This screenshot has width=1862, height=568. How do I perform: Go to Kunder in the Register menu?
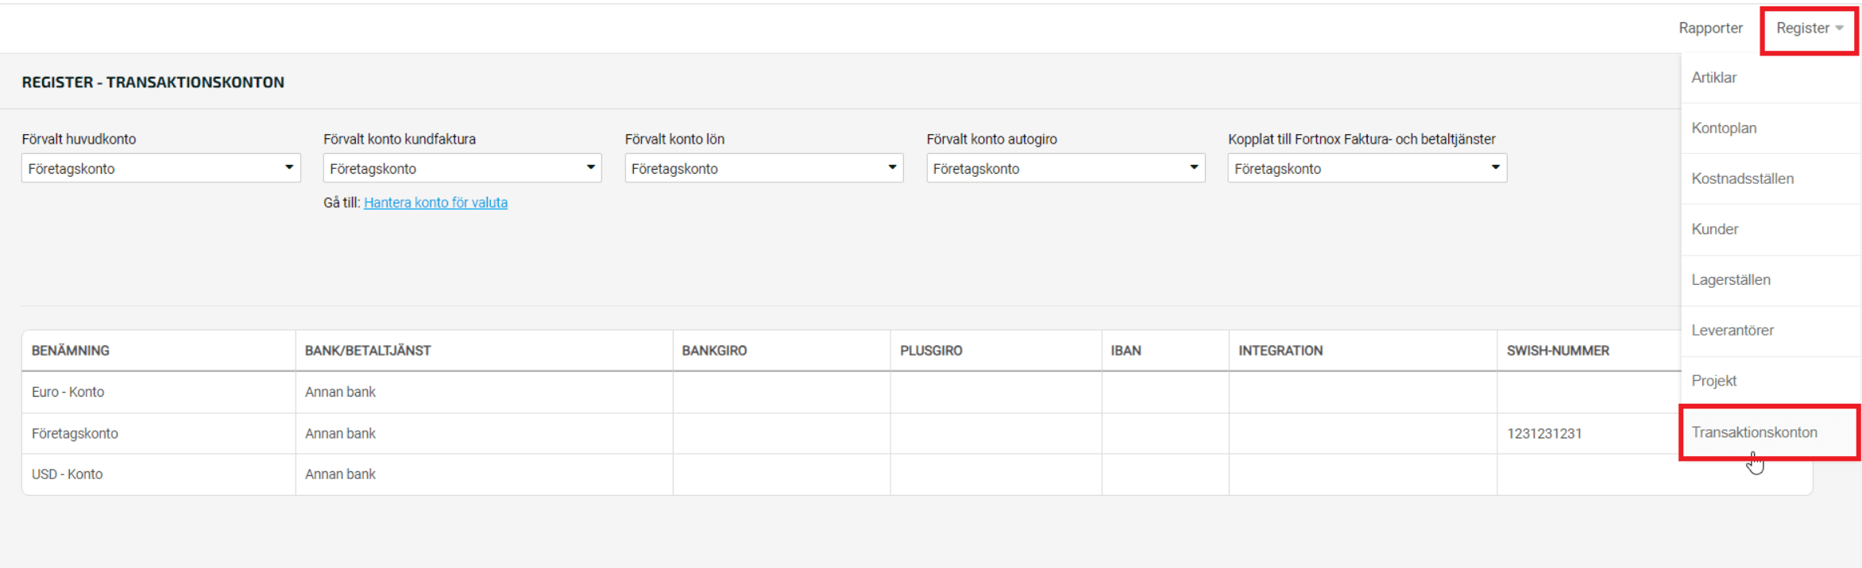pos(1714,229)
